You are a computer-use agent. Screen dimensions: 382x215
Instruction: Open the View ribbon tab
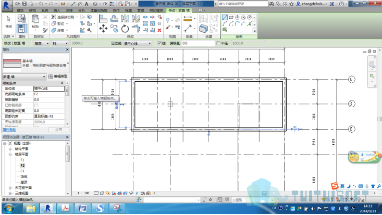pos(128,10)
